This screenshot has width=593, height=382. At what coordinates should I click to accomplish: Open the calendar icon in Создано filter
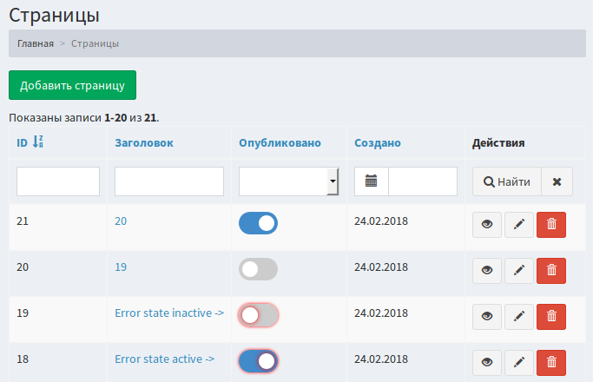(371, 181)
